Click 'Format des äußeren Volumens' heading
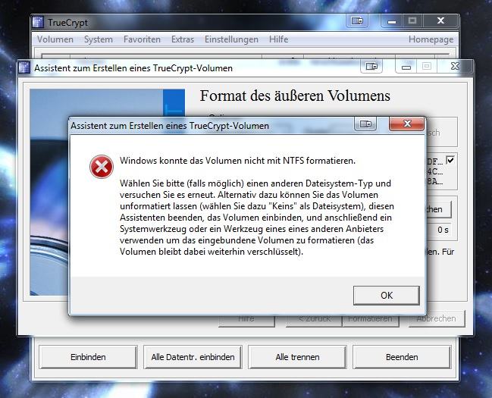The height and width of the screenshot is (398, 492). [295, 96]
